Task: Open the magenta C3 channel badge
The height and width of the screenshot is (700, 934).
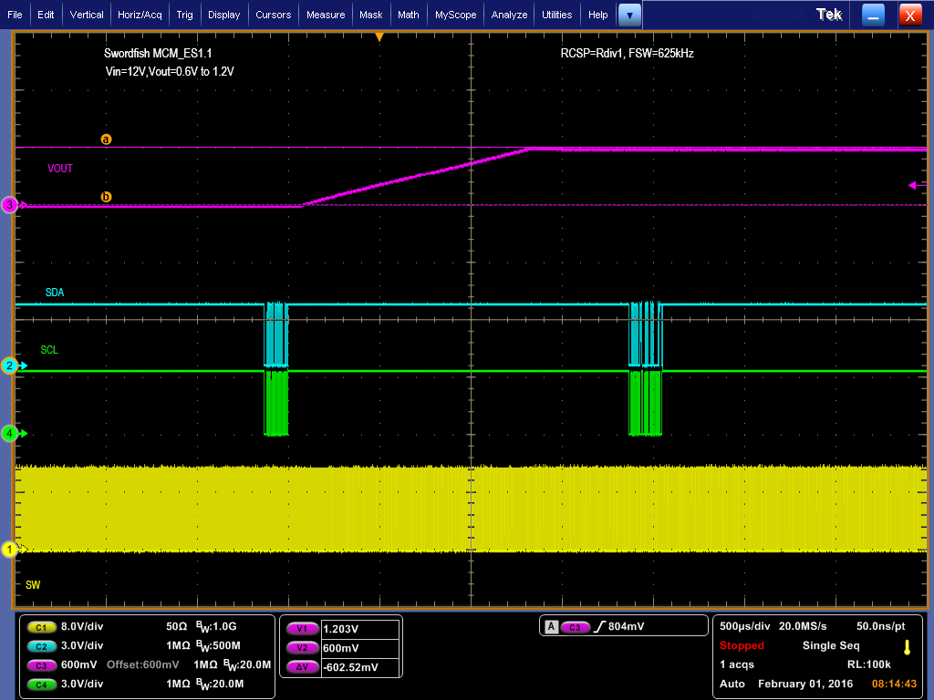Action: pos(41,665)
